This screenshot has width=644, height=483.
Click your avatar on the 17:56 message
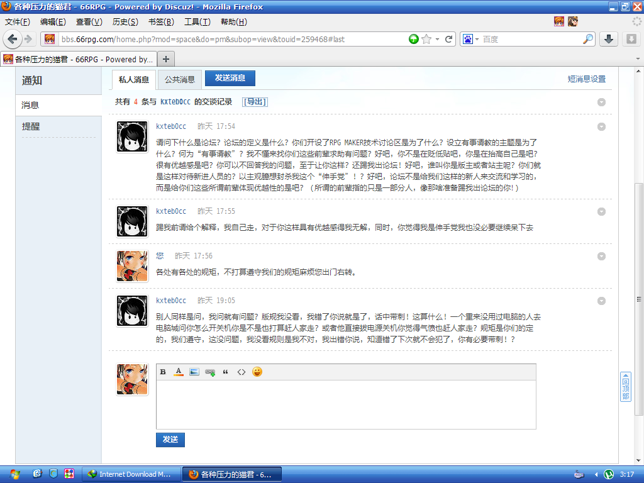[x=132, y=267]
